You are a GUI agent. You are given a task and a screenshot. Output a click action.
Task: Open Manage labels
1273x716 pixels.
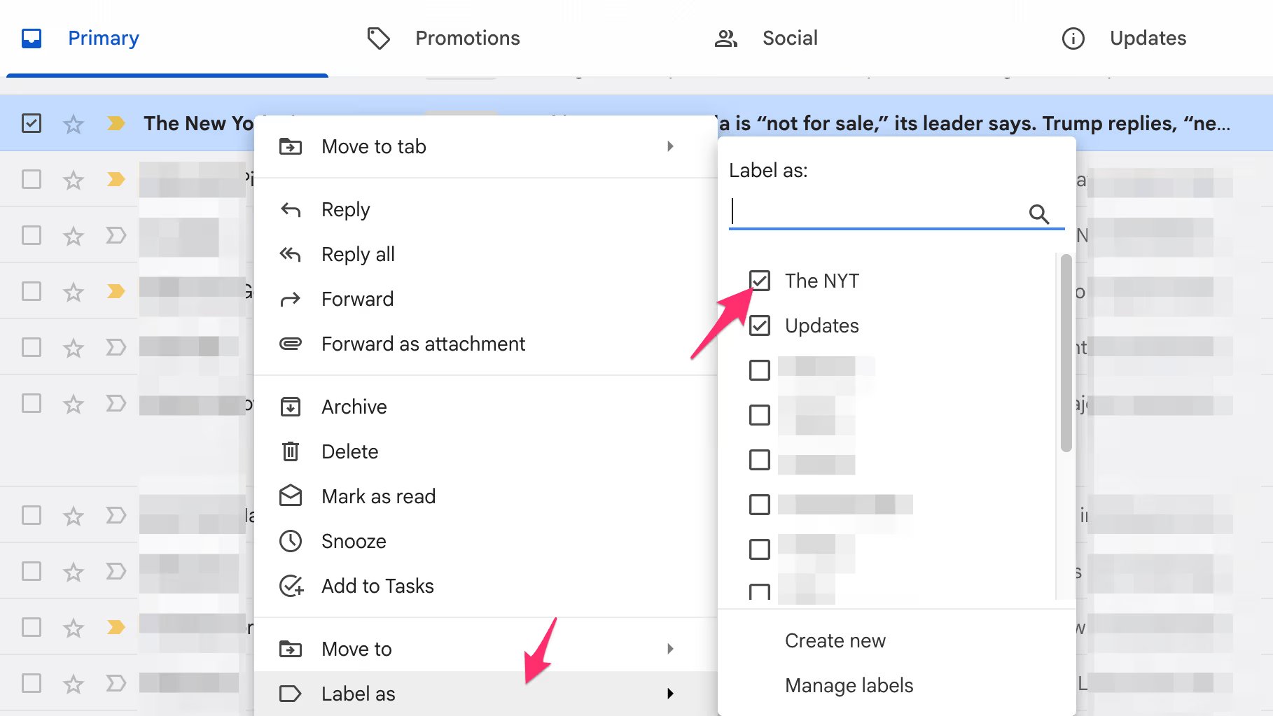(x=849, y=685)
